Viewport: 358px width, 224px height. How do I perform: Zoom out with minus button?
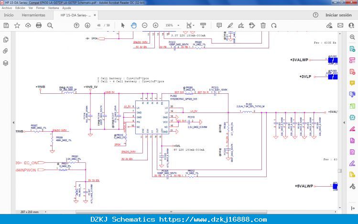[144, 25]
